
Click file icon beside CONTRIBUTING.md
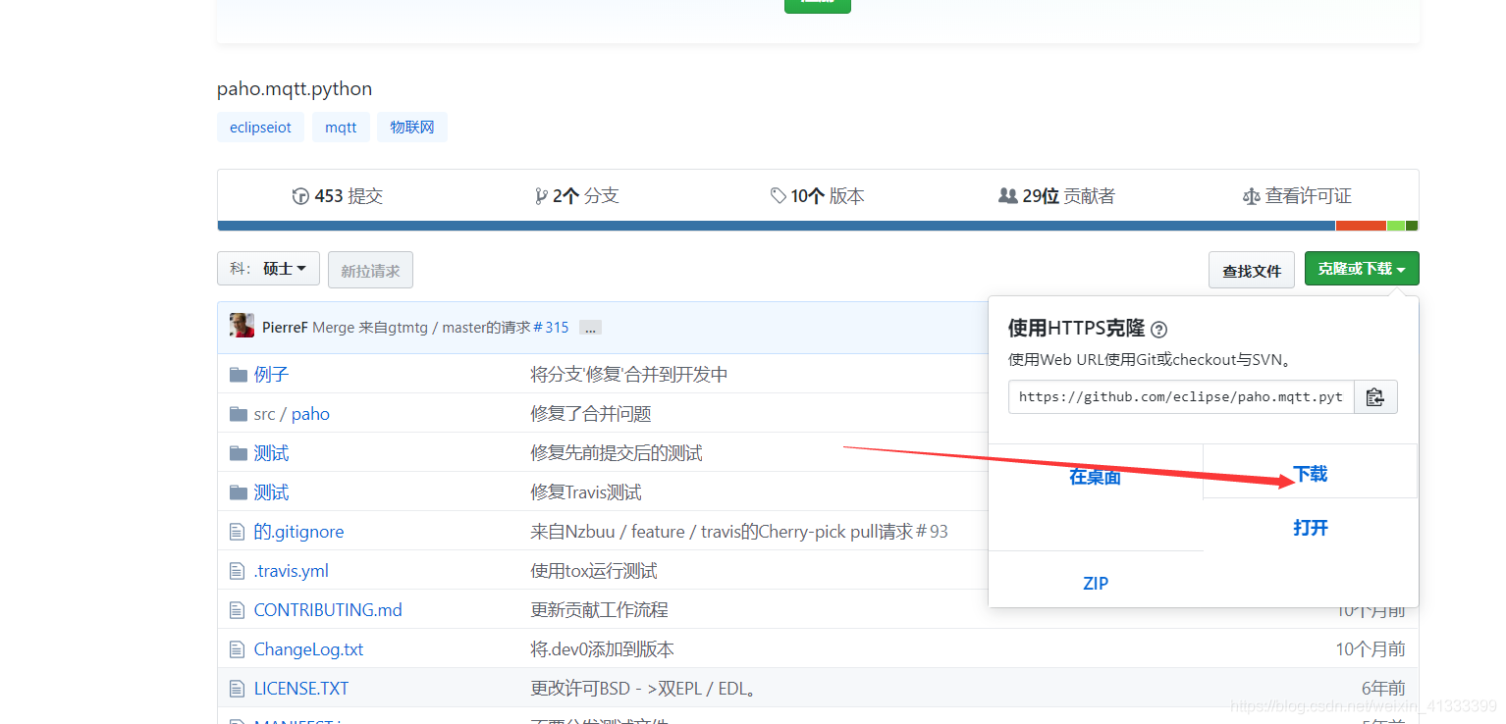point(237,610)
